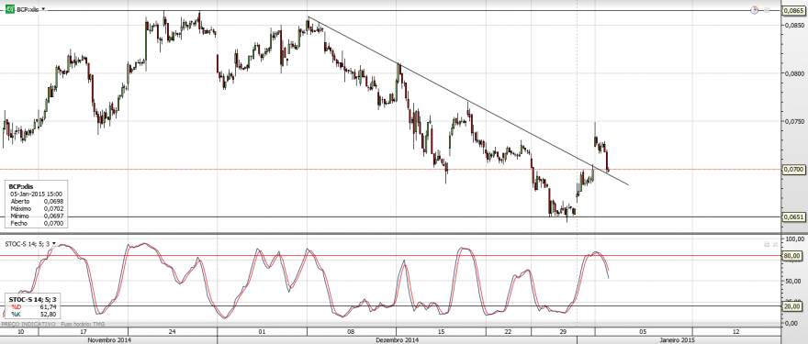The height and width of the screenshot is (344, 808).
Task: Click the 0,0750 price axis label
Action: tap(795, 121)
